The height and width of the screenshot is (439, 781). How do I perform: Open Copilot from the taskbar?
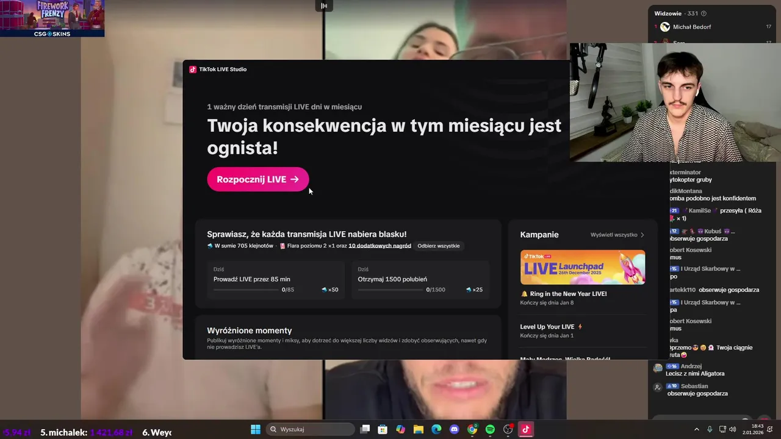pos(400,429)
